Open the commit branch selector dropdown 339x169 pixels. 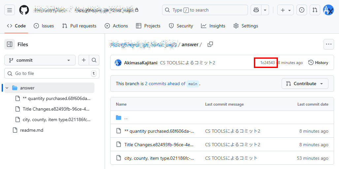pyautogui.click(x=40, y=60)
